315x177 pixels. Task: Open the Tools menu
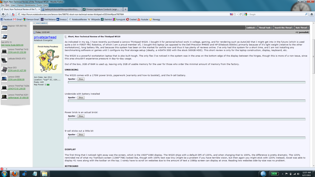click(x=39, y=5)
